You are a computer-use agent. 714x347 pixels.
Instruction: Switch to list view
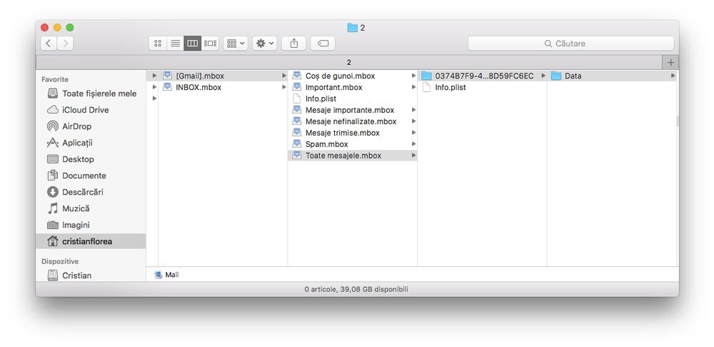[x=175, y=44]
